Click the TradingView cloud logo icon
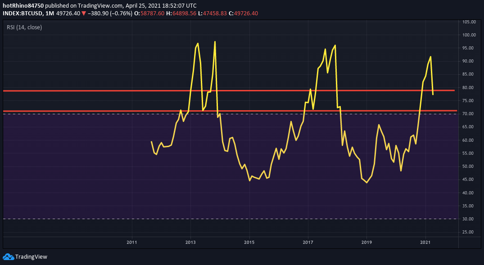Screen dimensions: 484x265 (8, 256)
